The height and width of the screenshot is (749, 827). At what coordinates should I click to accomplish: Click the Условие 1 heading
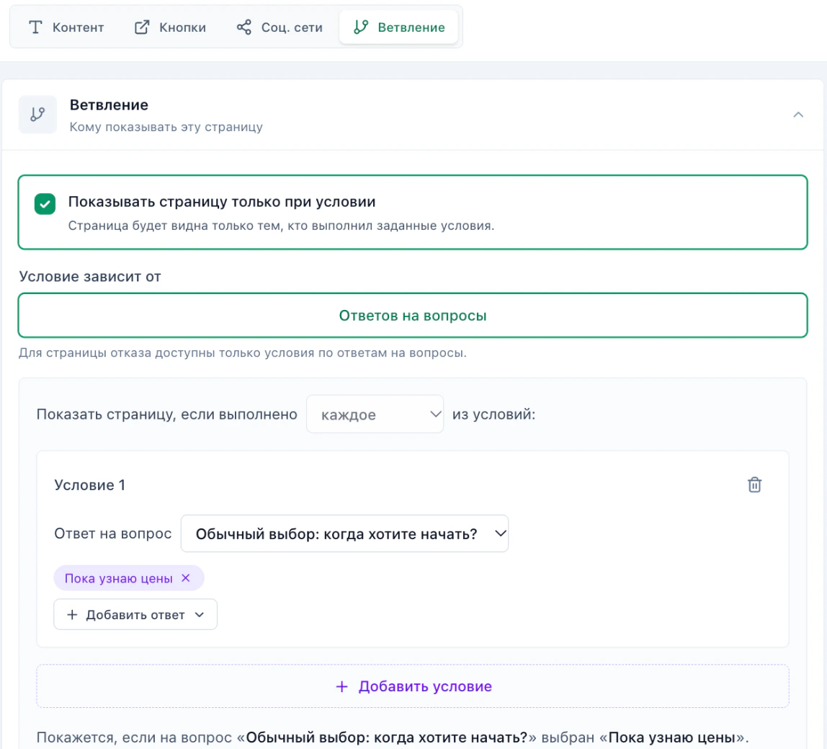89,485
